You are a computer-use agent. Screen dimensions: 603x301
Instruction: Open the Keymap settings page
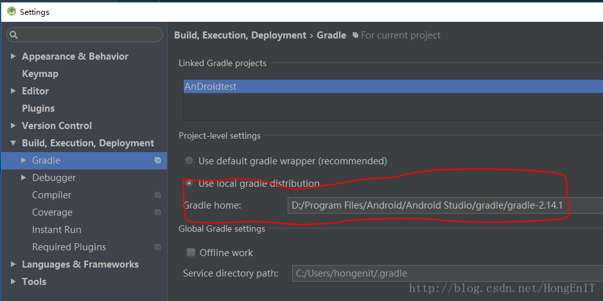click(x=40, y=74)
